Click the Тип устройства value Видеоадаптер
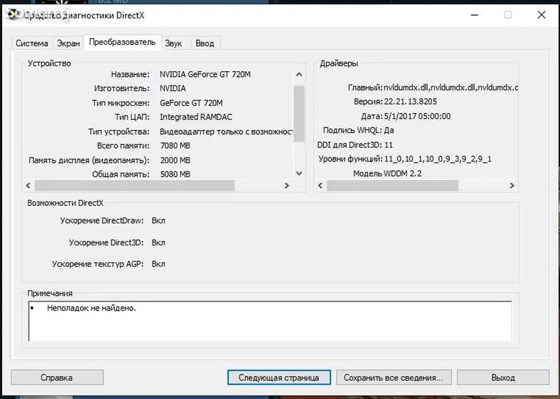The image size is (560, 399). [x=226, y=132]
